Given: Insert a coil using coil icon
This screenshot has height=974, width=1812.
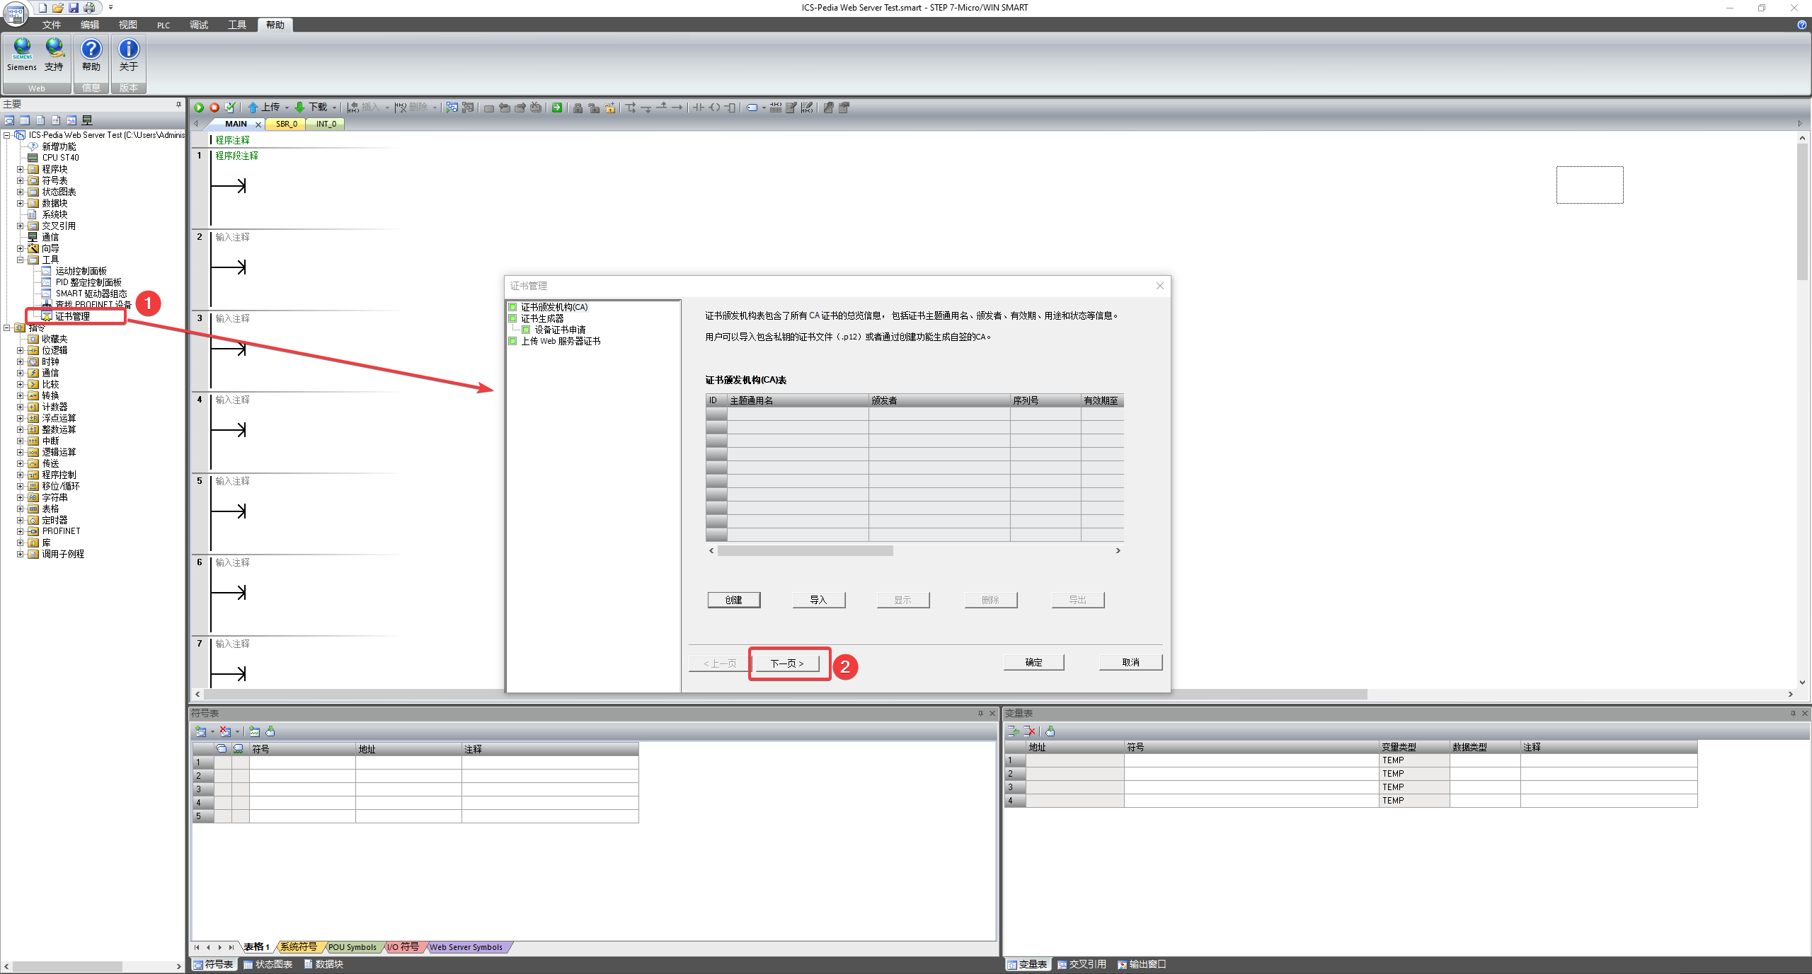Looking at the screenshot, I should pyautogui.click(x=715, y=108).
